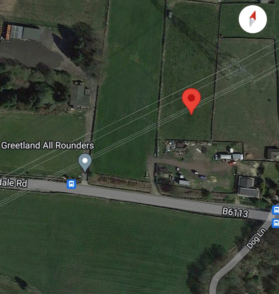Click the B6113 road label
279x294 pixels.
click(235, 212)
